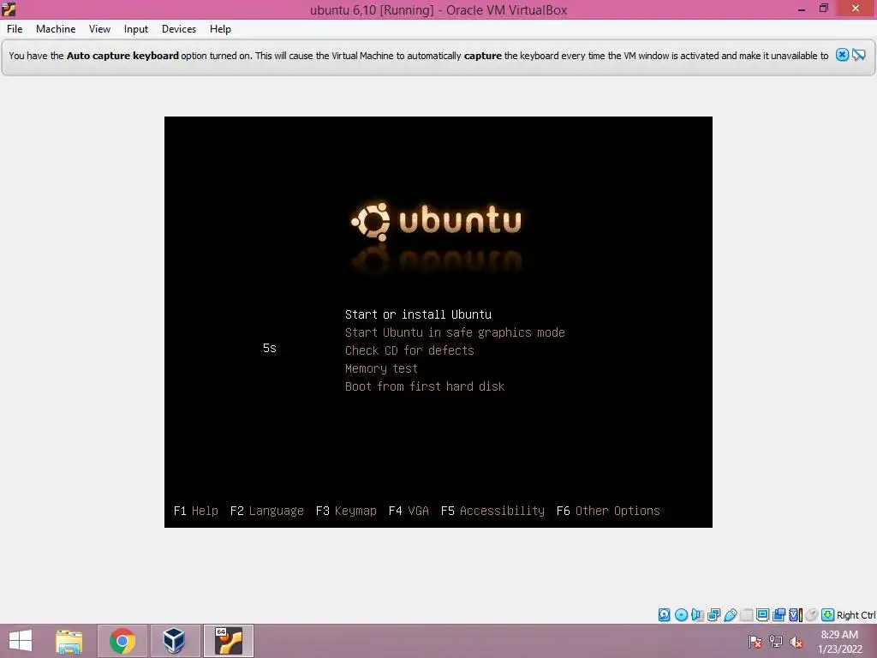Click the Action Center flag tray icon
This screenshot has width=877, height=658.
pos(755,642)
